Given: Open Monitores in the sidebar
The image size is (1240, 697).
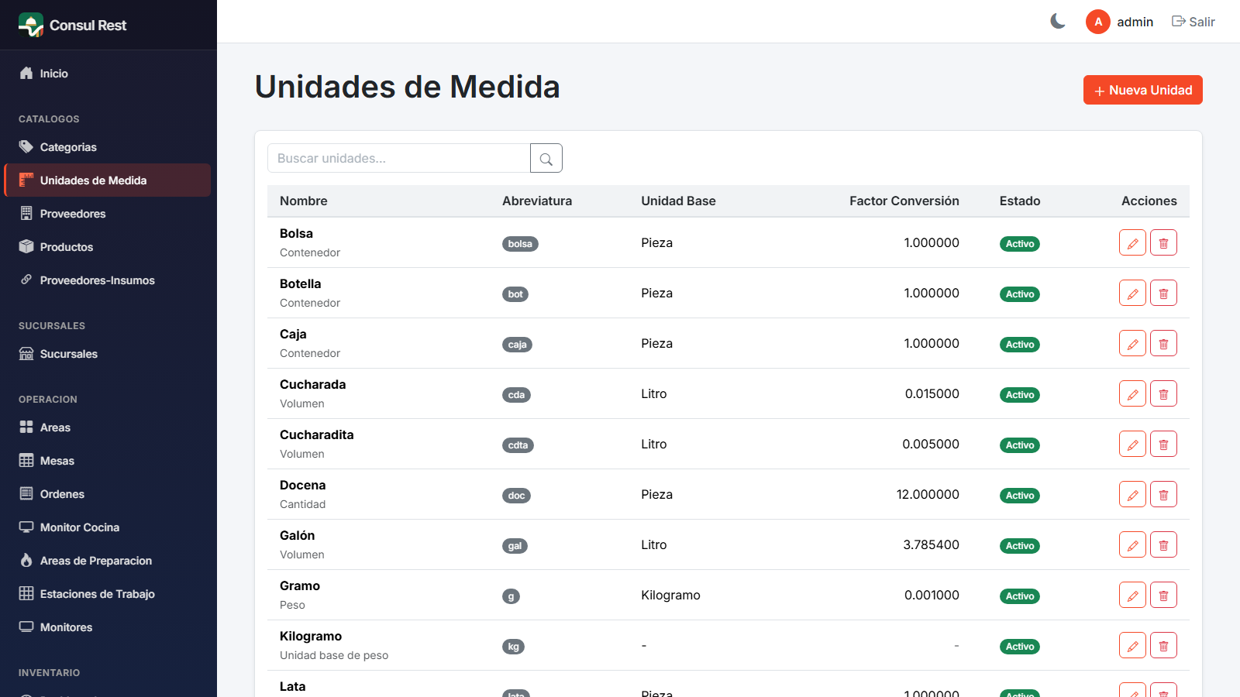Looking at the screenshot, I should point(108,627).
